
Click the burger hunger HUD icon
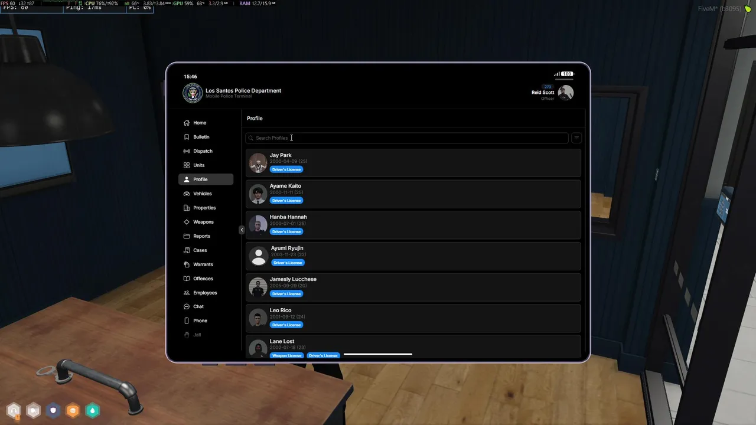click(x=73, y=410)
